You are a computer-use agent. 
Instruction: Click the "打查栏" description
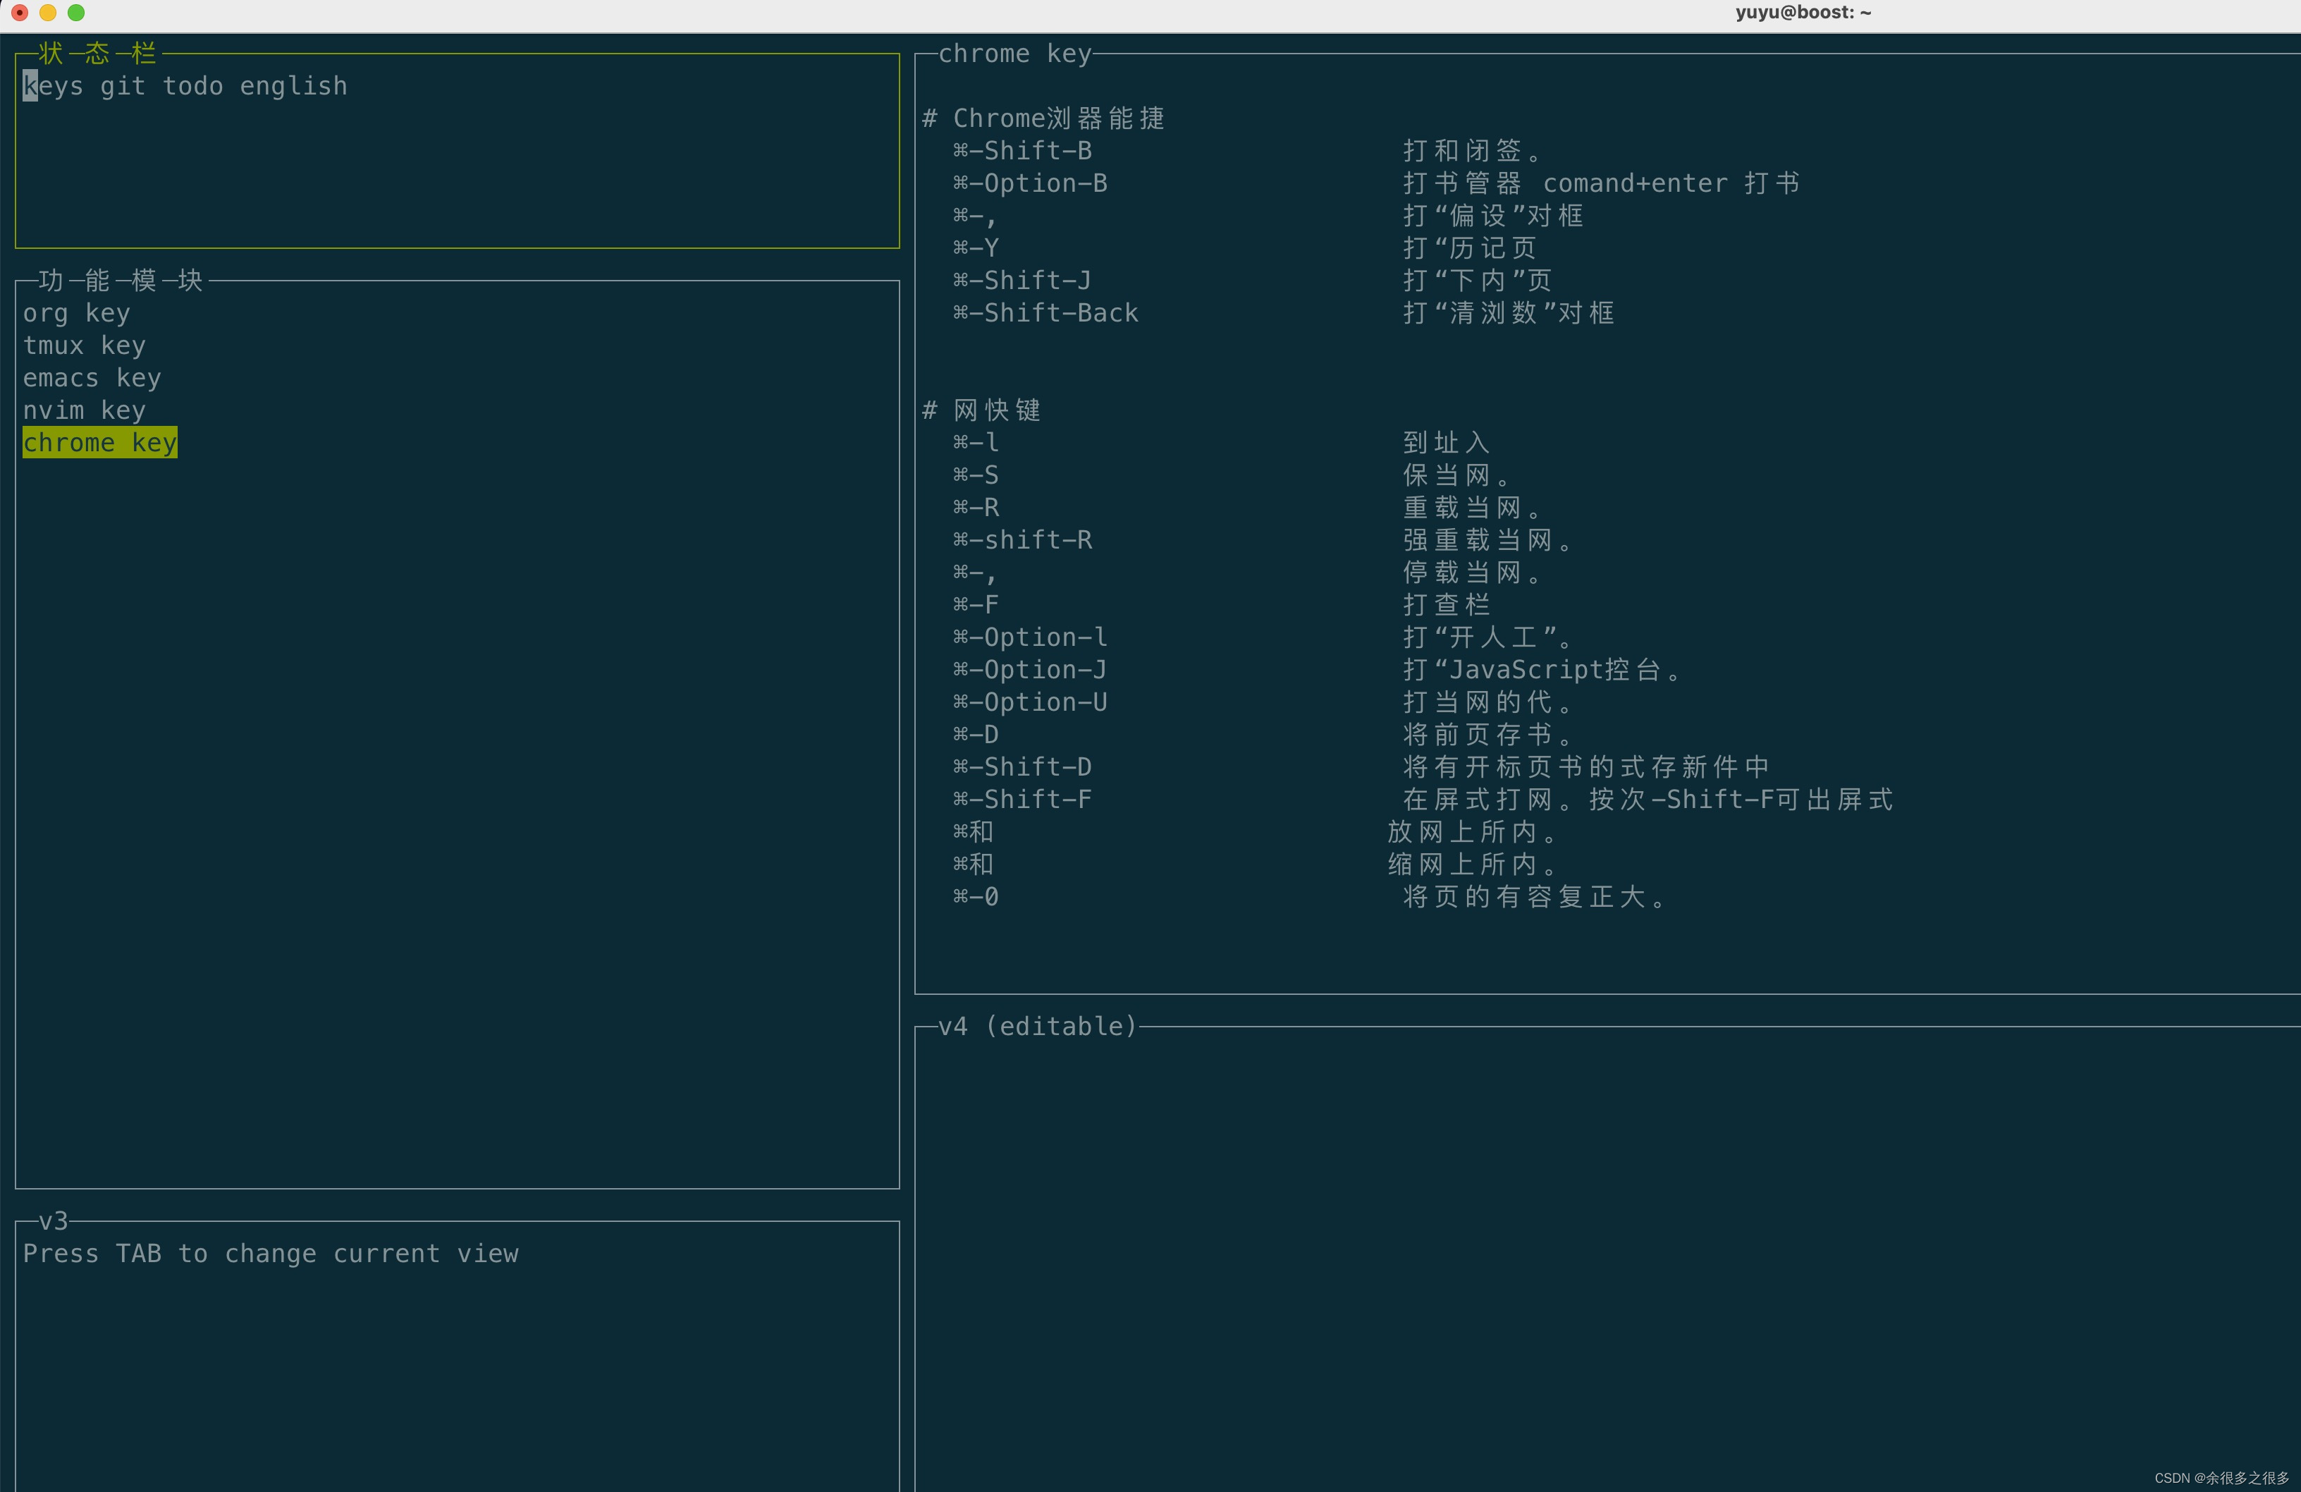coord(1445,605)
